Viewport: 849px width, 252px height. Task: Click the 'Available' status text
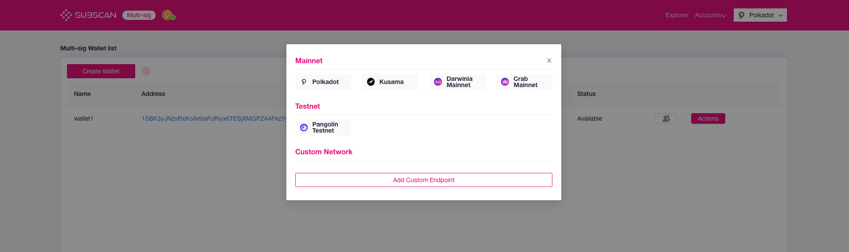coord(590,118)
